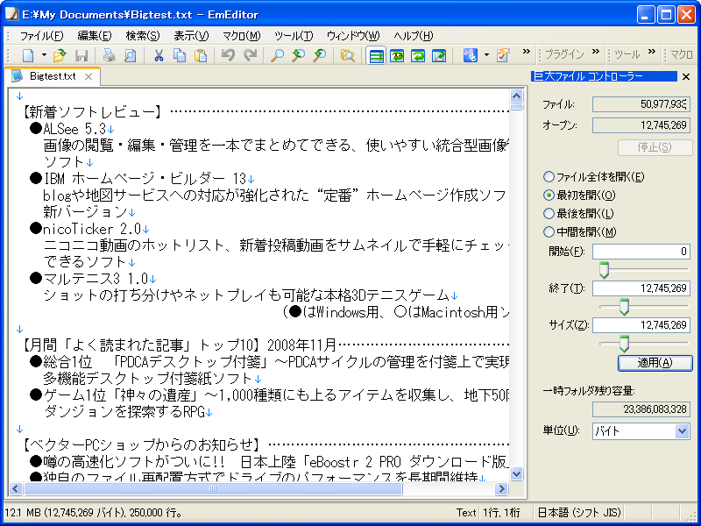Click the Find in Files folder-magnifier icon
The width and height of the screenshot is (701, 526).
(x=347, y=55)
